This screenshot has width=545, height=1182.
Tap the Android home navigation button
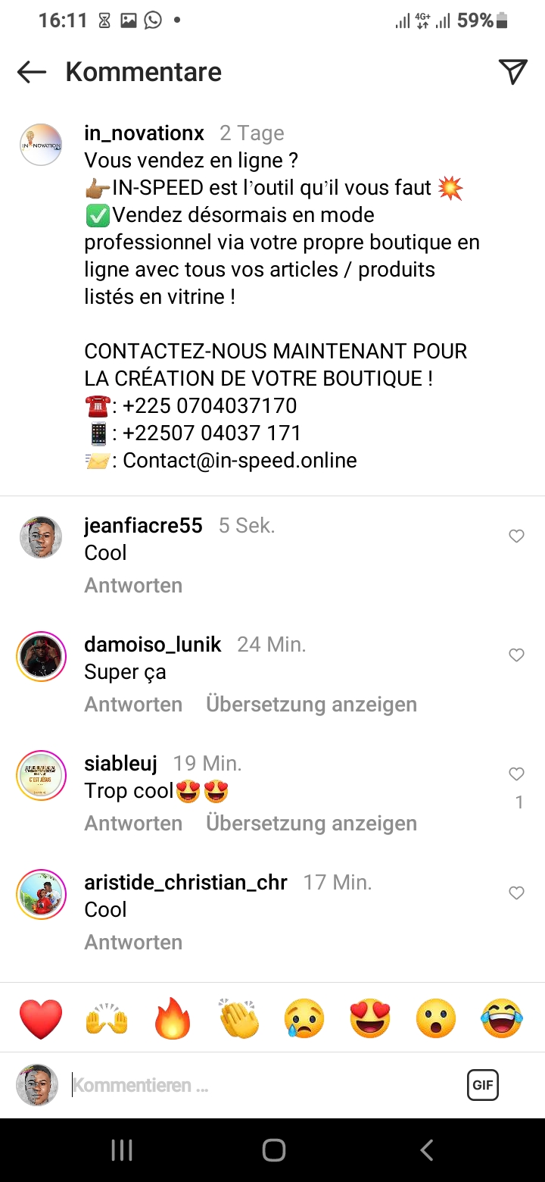273,1150
